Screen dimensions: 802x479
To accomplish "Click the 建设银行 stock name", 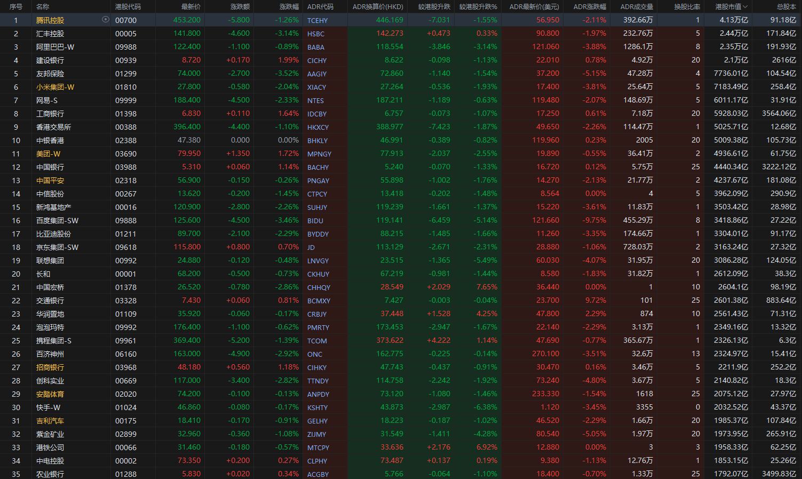I will [50, 60].
